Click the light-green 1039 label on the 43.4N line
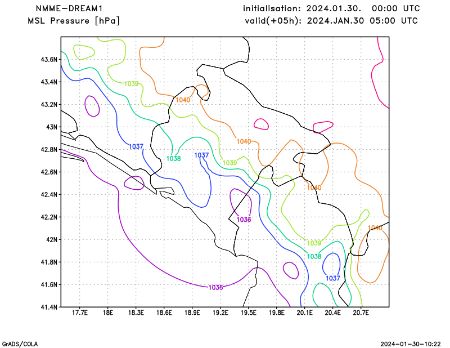This screenshot has width=450, height=348. tap(131, 84)
